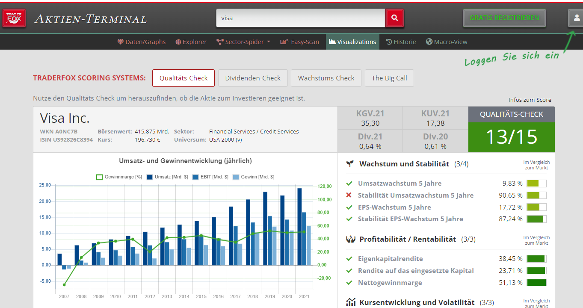Click the Kursentwicklung und Volatilität chart icon
This screenshot has height=308, width=583.
click(350, 302)
